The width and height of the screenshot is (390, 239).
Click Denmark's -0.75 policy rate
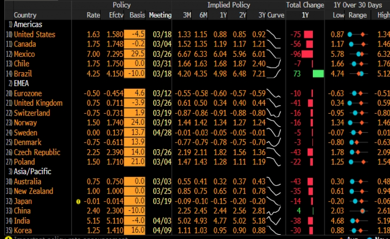pyautogui.click(x=92, y=142)
